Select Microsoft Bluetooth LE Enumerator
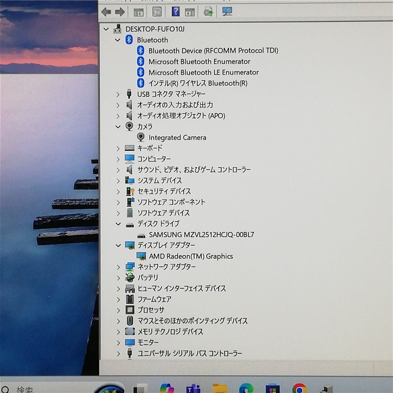This screenshot has width=393, height=393. pos(203,72)
